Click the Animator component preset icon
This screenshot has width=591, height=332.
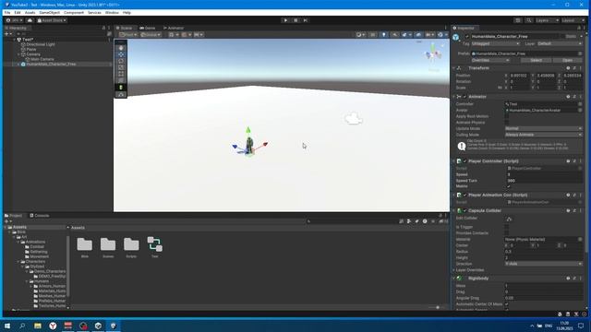pos(574,97)
